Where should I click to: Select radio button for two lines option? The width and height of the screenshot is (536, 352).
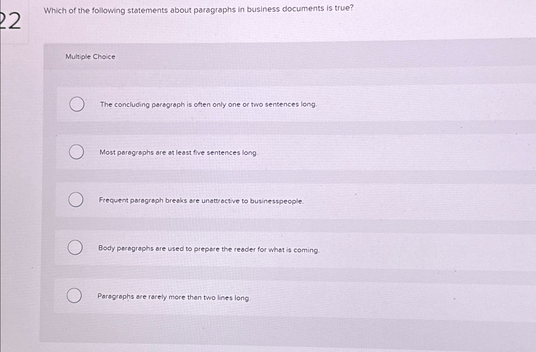74,296
